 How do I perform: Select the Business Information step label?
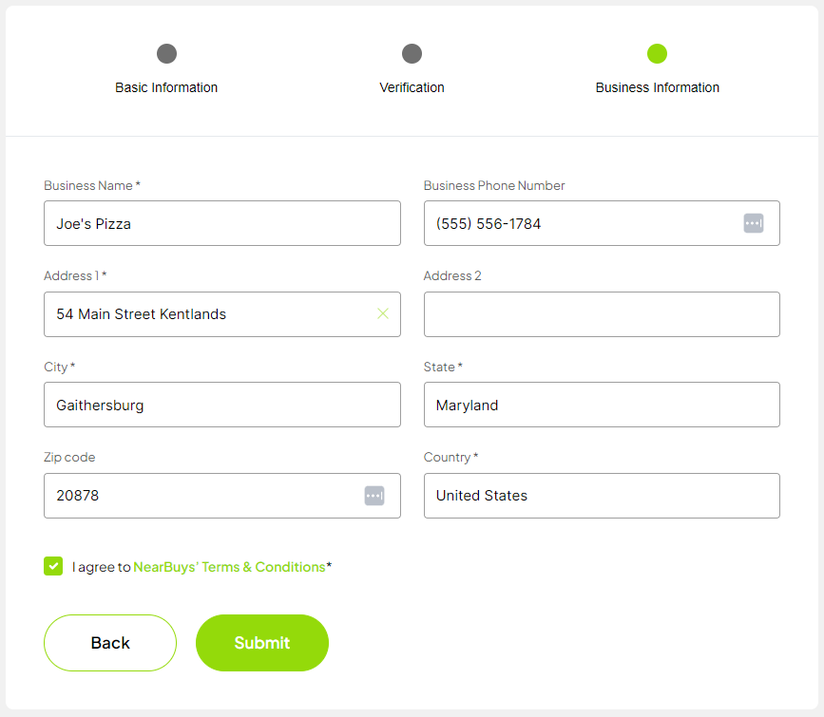click(x=657, y=87)
